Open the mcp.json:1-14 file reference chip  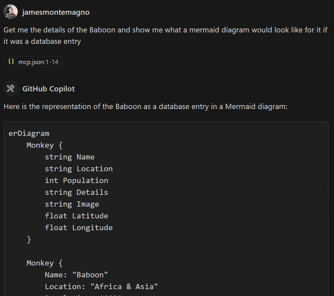(33, 62)
